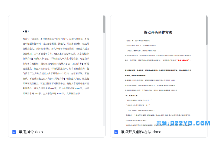Open the 爆点开头创作方法.docx file name
220x147 pixels.
point(140,132)
